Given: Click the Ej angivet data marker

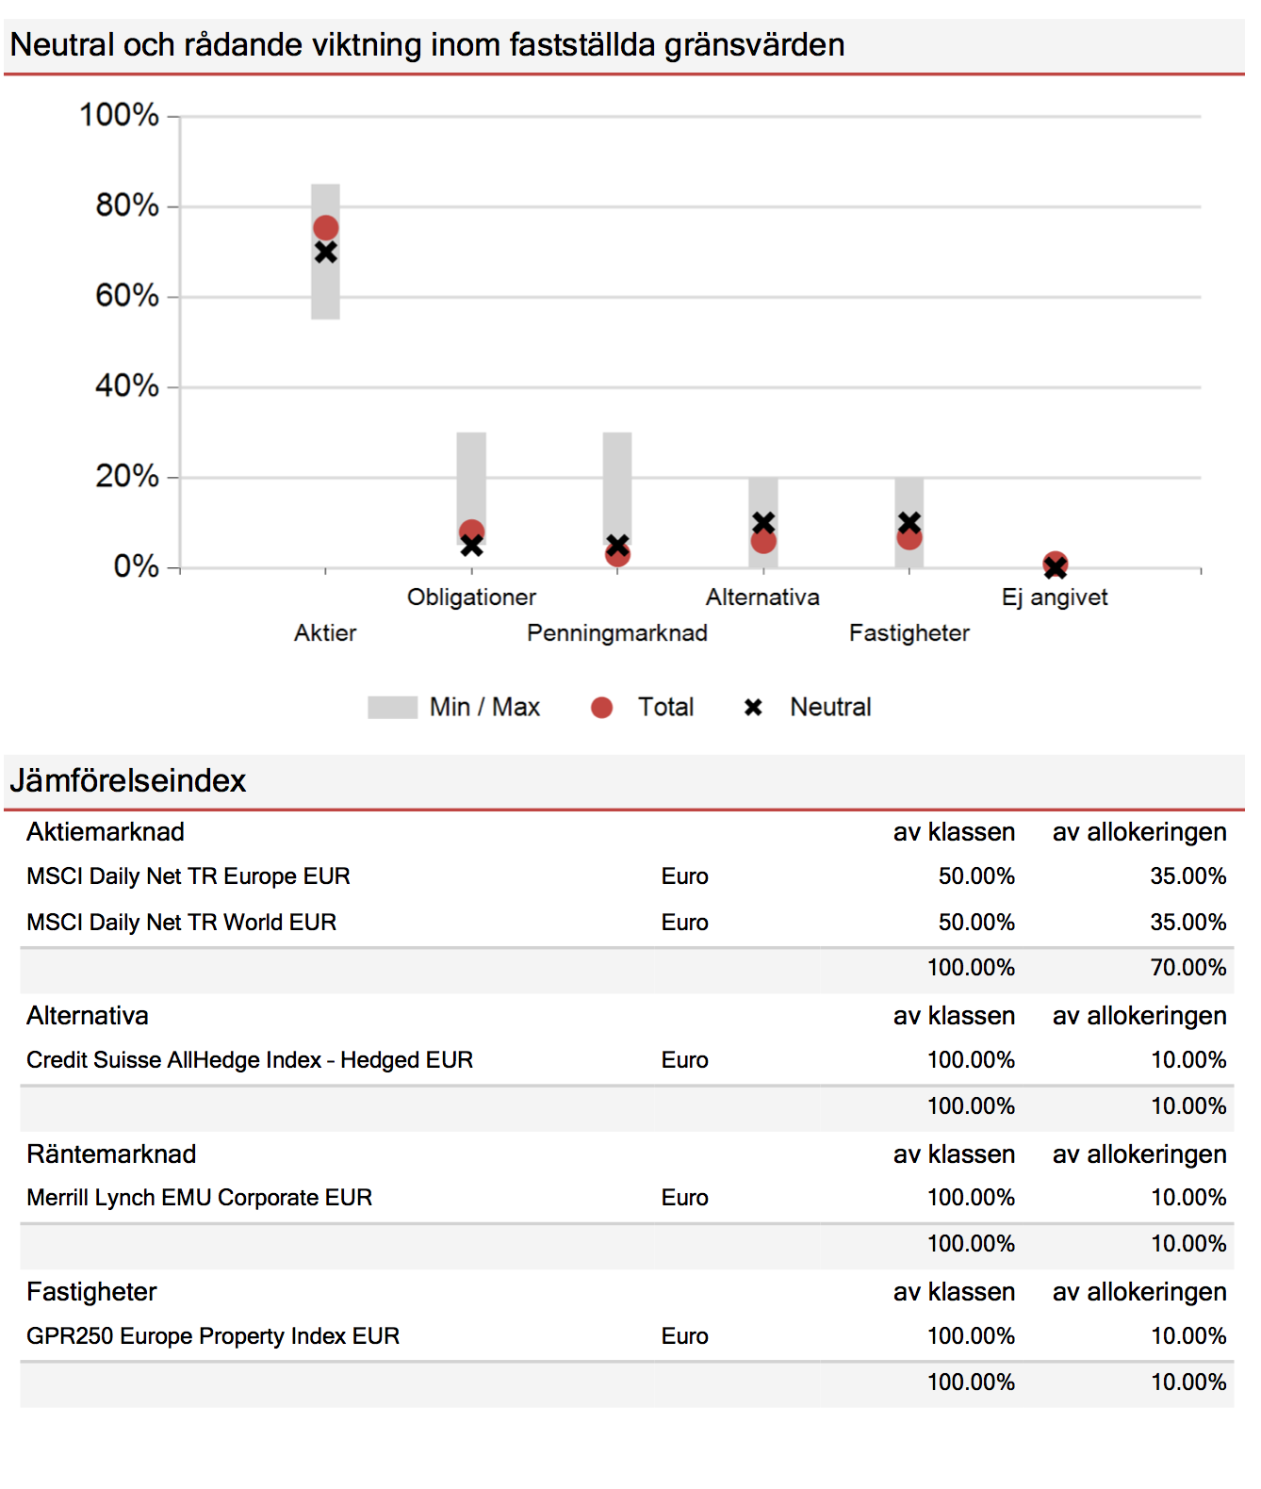Looking at the screenshot, I should [1056, 565].
